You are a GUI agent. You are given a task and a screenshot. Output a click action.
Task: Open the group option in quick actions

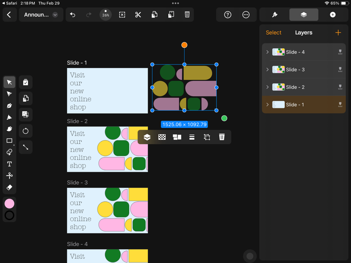coord(177,137)
